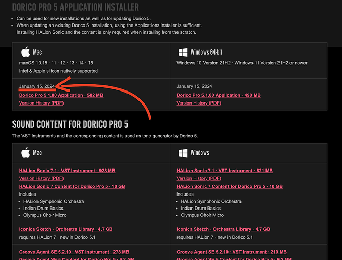This screenshot has height=260, width=342.
Task: Click the Windows 64-bit column heading
Action: (x=206, y=53)
